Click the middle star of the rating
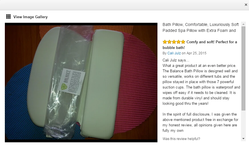This screenshot has width=249, height=146. click(x=174, y=42)
